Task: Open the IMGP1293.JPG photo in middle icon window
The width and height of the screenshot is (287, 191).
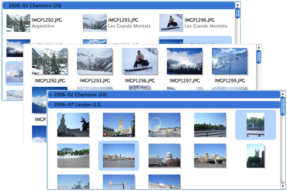Action: click(94, 61)
